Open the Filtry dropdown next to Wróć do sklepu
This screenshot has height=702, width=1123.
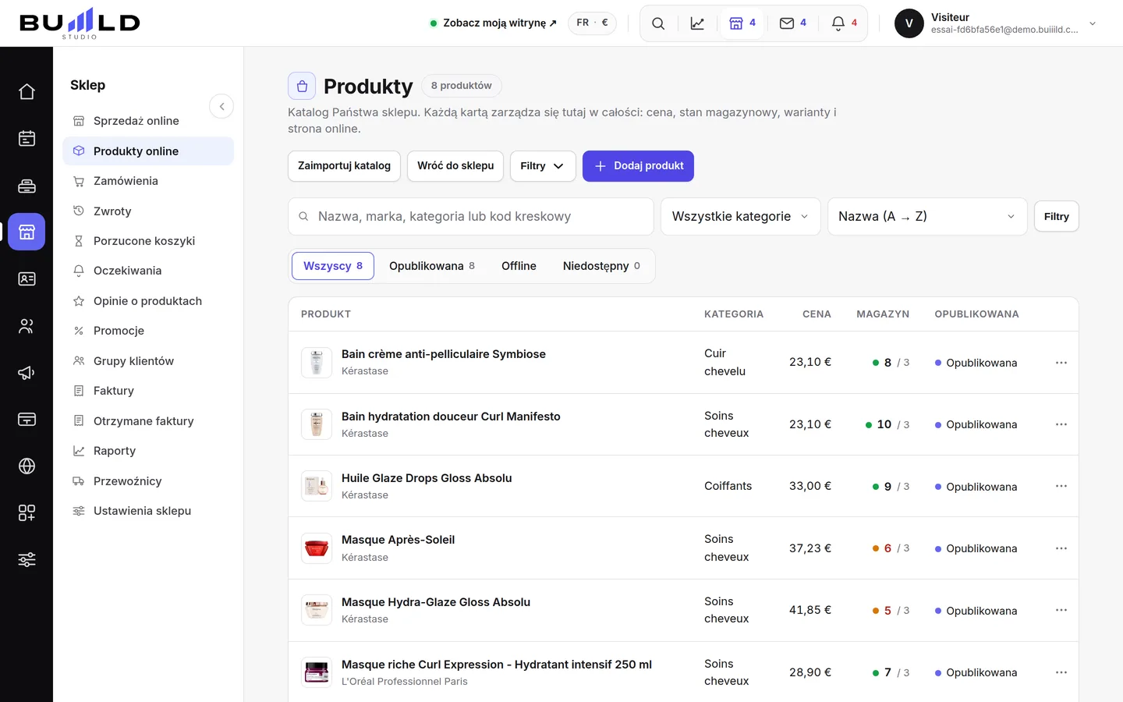[x=542, y=166]
